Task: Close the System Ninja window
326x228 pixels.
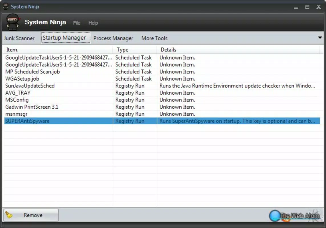Action: pos(319,7)
